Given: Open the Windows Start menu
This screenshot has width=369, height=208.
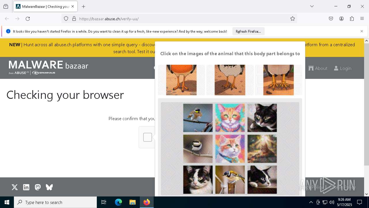Looking at the screenshot, I should coord(7,202).
